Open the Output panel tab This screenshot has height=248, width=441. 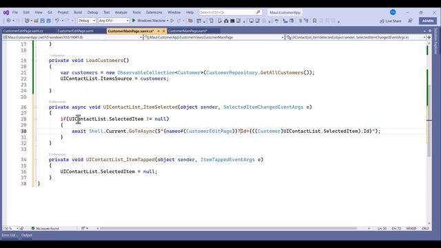coord(27,235)
